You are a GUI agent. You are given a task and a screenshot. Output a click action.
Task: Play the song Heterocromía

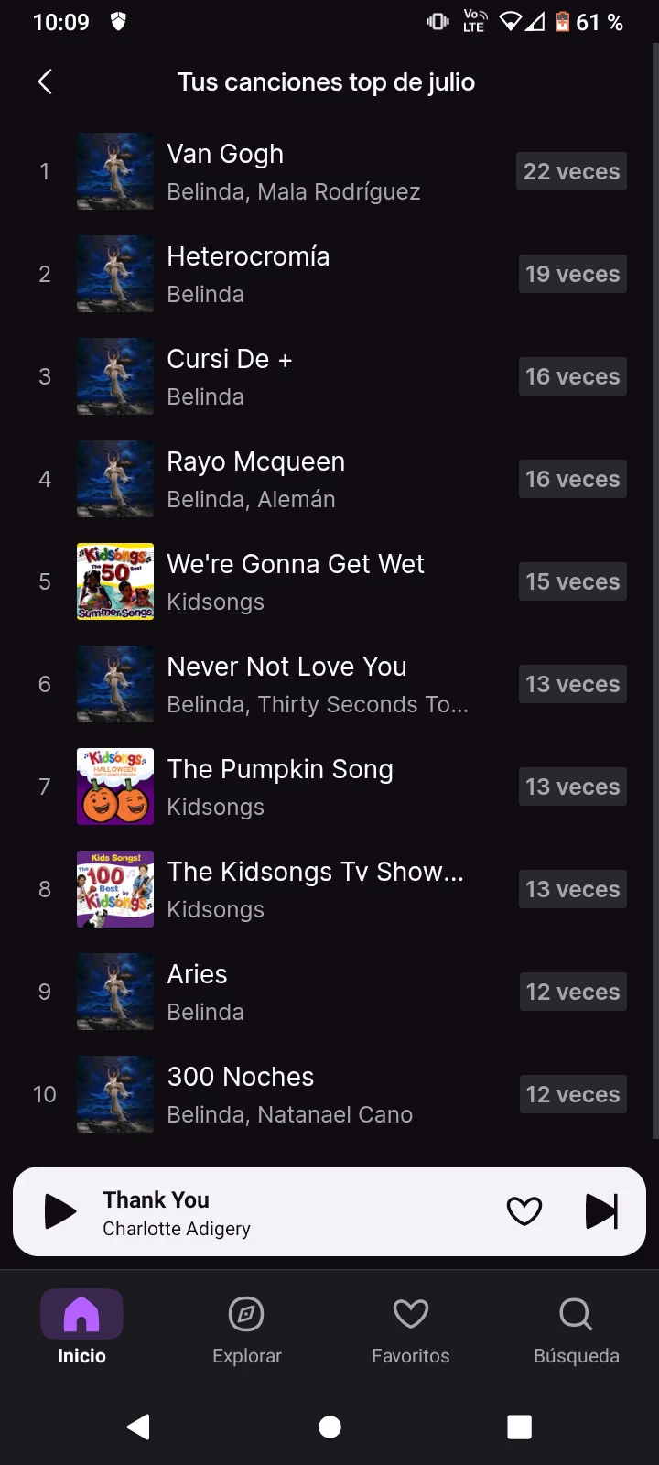[248, 257]
